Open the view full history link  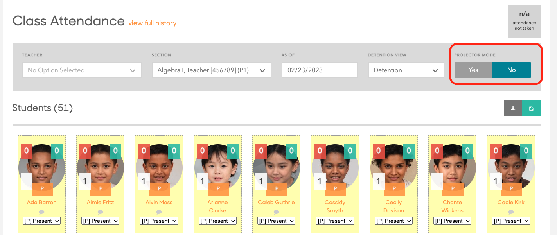click(152, 23)
